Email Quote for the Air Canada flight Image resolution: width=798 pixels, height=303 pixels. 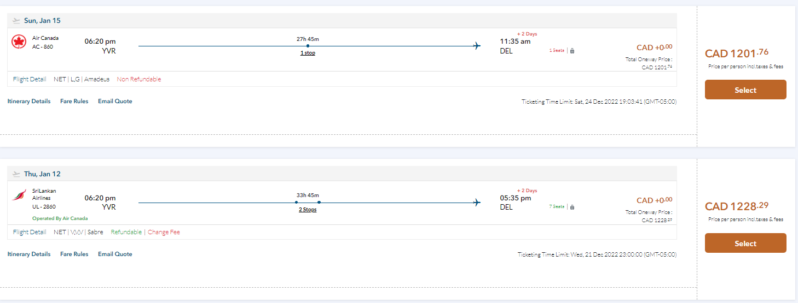[115, 101]
